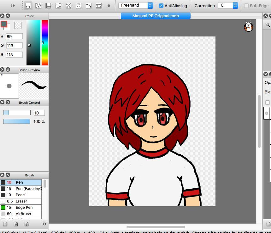Click the panel toggle arrow in toolbar
The height and width of the screenshot is (233, 271).
tap(13, 6)
